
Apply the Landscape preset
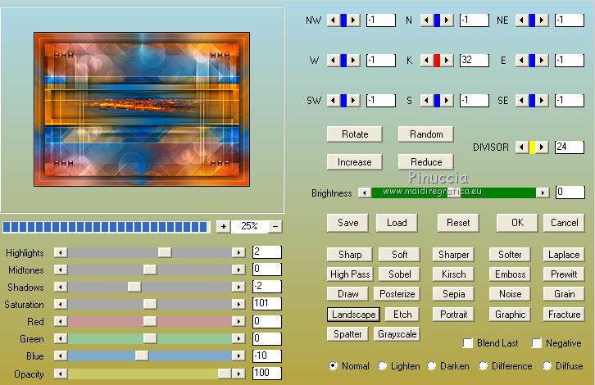[353, 315]
